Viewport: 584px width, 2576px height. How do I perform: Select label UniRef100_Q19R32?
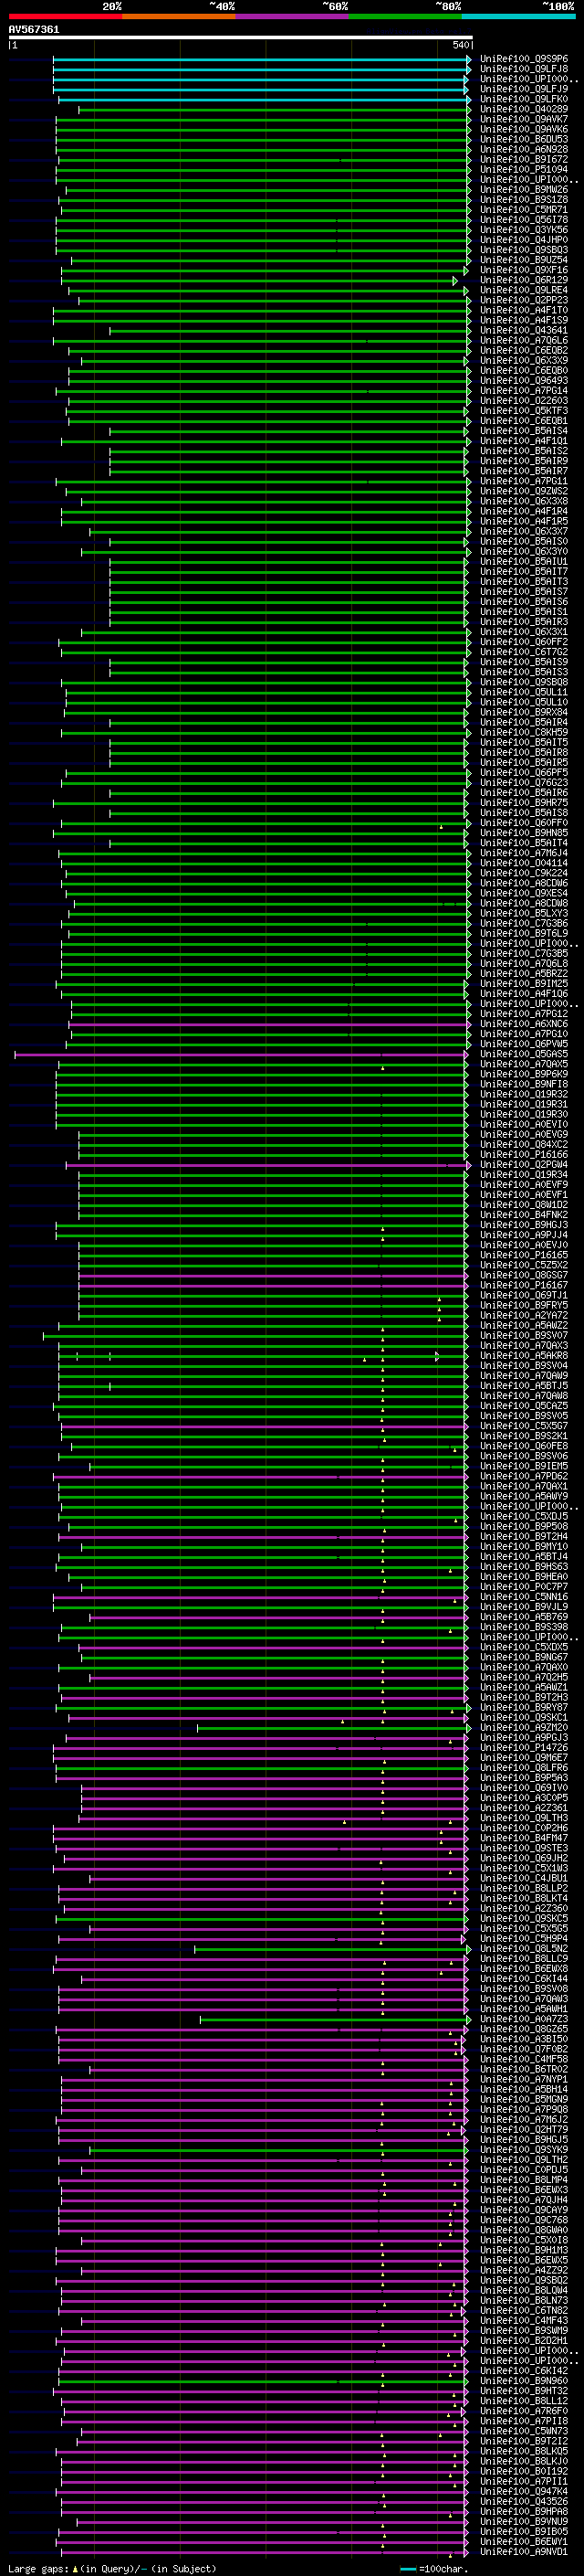click(524, 1094)
